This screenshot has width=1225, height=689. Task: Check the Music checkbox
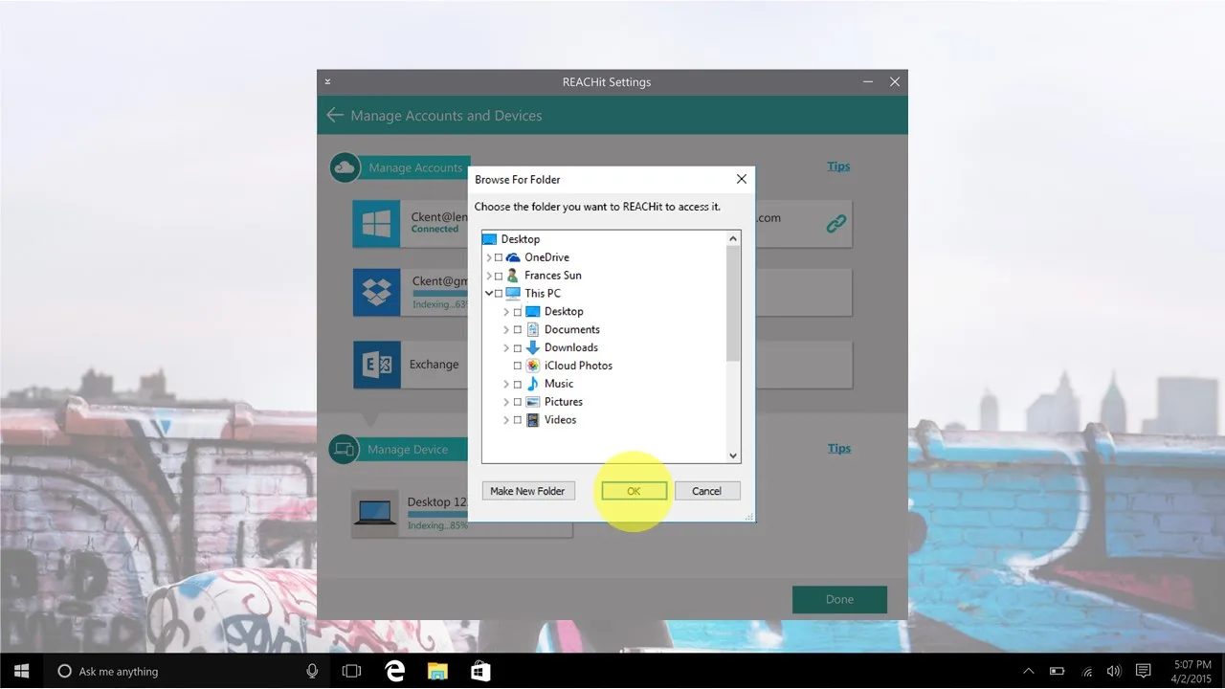click(x=518, y=384)
